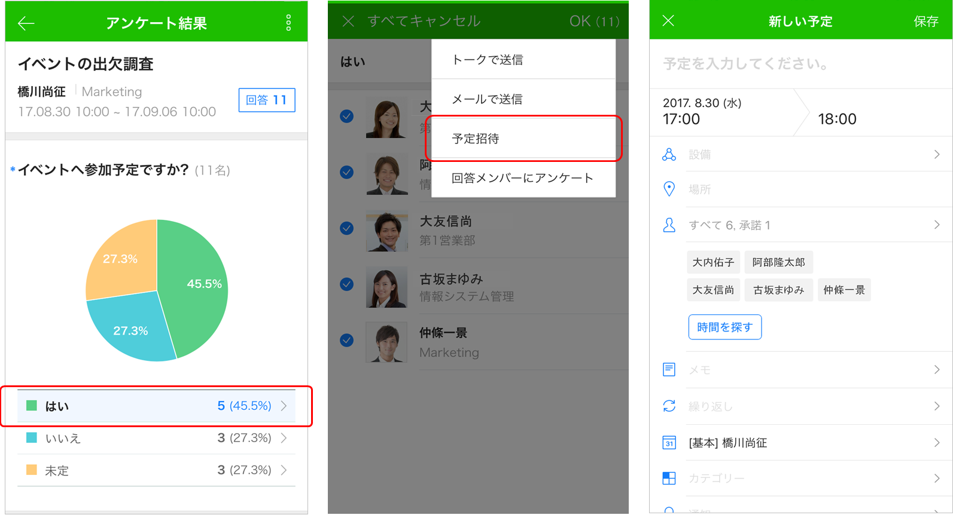The width and height of the screenshot is (953, 515).
Task: Uncheck the checkbox next to 大友信尚
Action: (346, 228)
